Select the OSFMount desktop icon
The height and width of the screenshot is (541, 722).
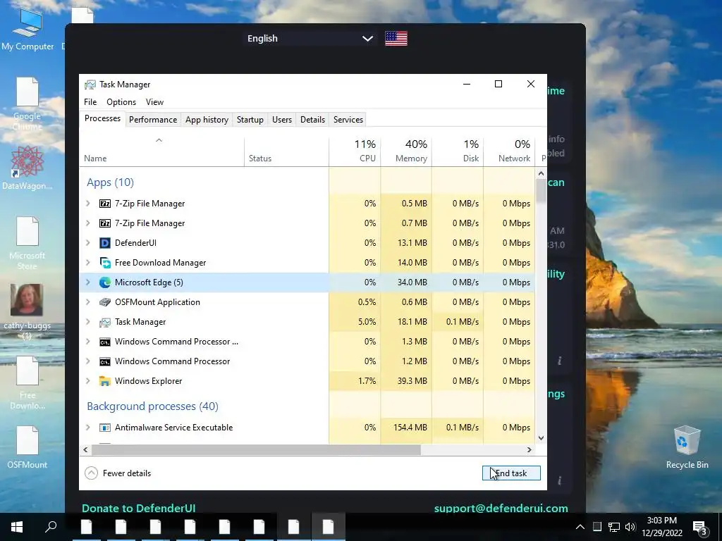pyautogui.click(x=27, y=447)
